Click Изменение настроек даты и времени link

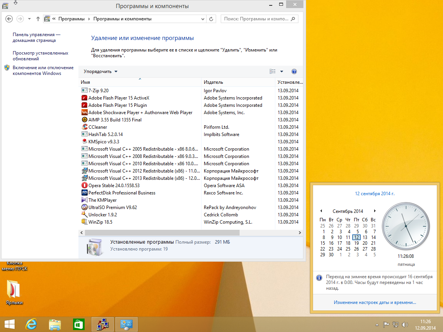coord(375,302)
